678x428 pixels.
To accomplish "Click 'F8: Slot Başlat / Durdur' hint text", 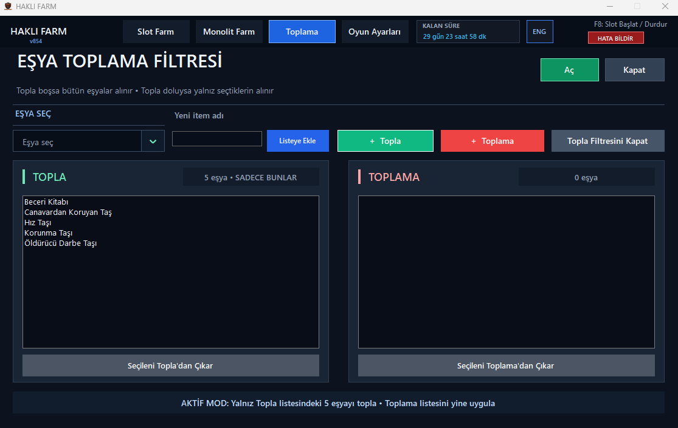I will pyautogui.click(x=631, y=24).
